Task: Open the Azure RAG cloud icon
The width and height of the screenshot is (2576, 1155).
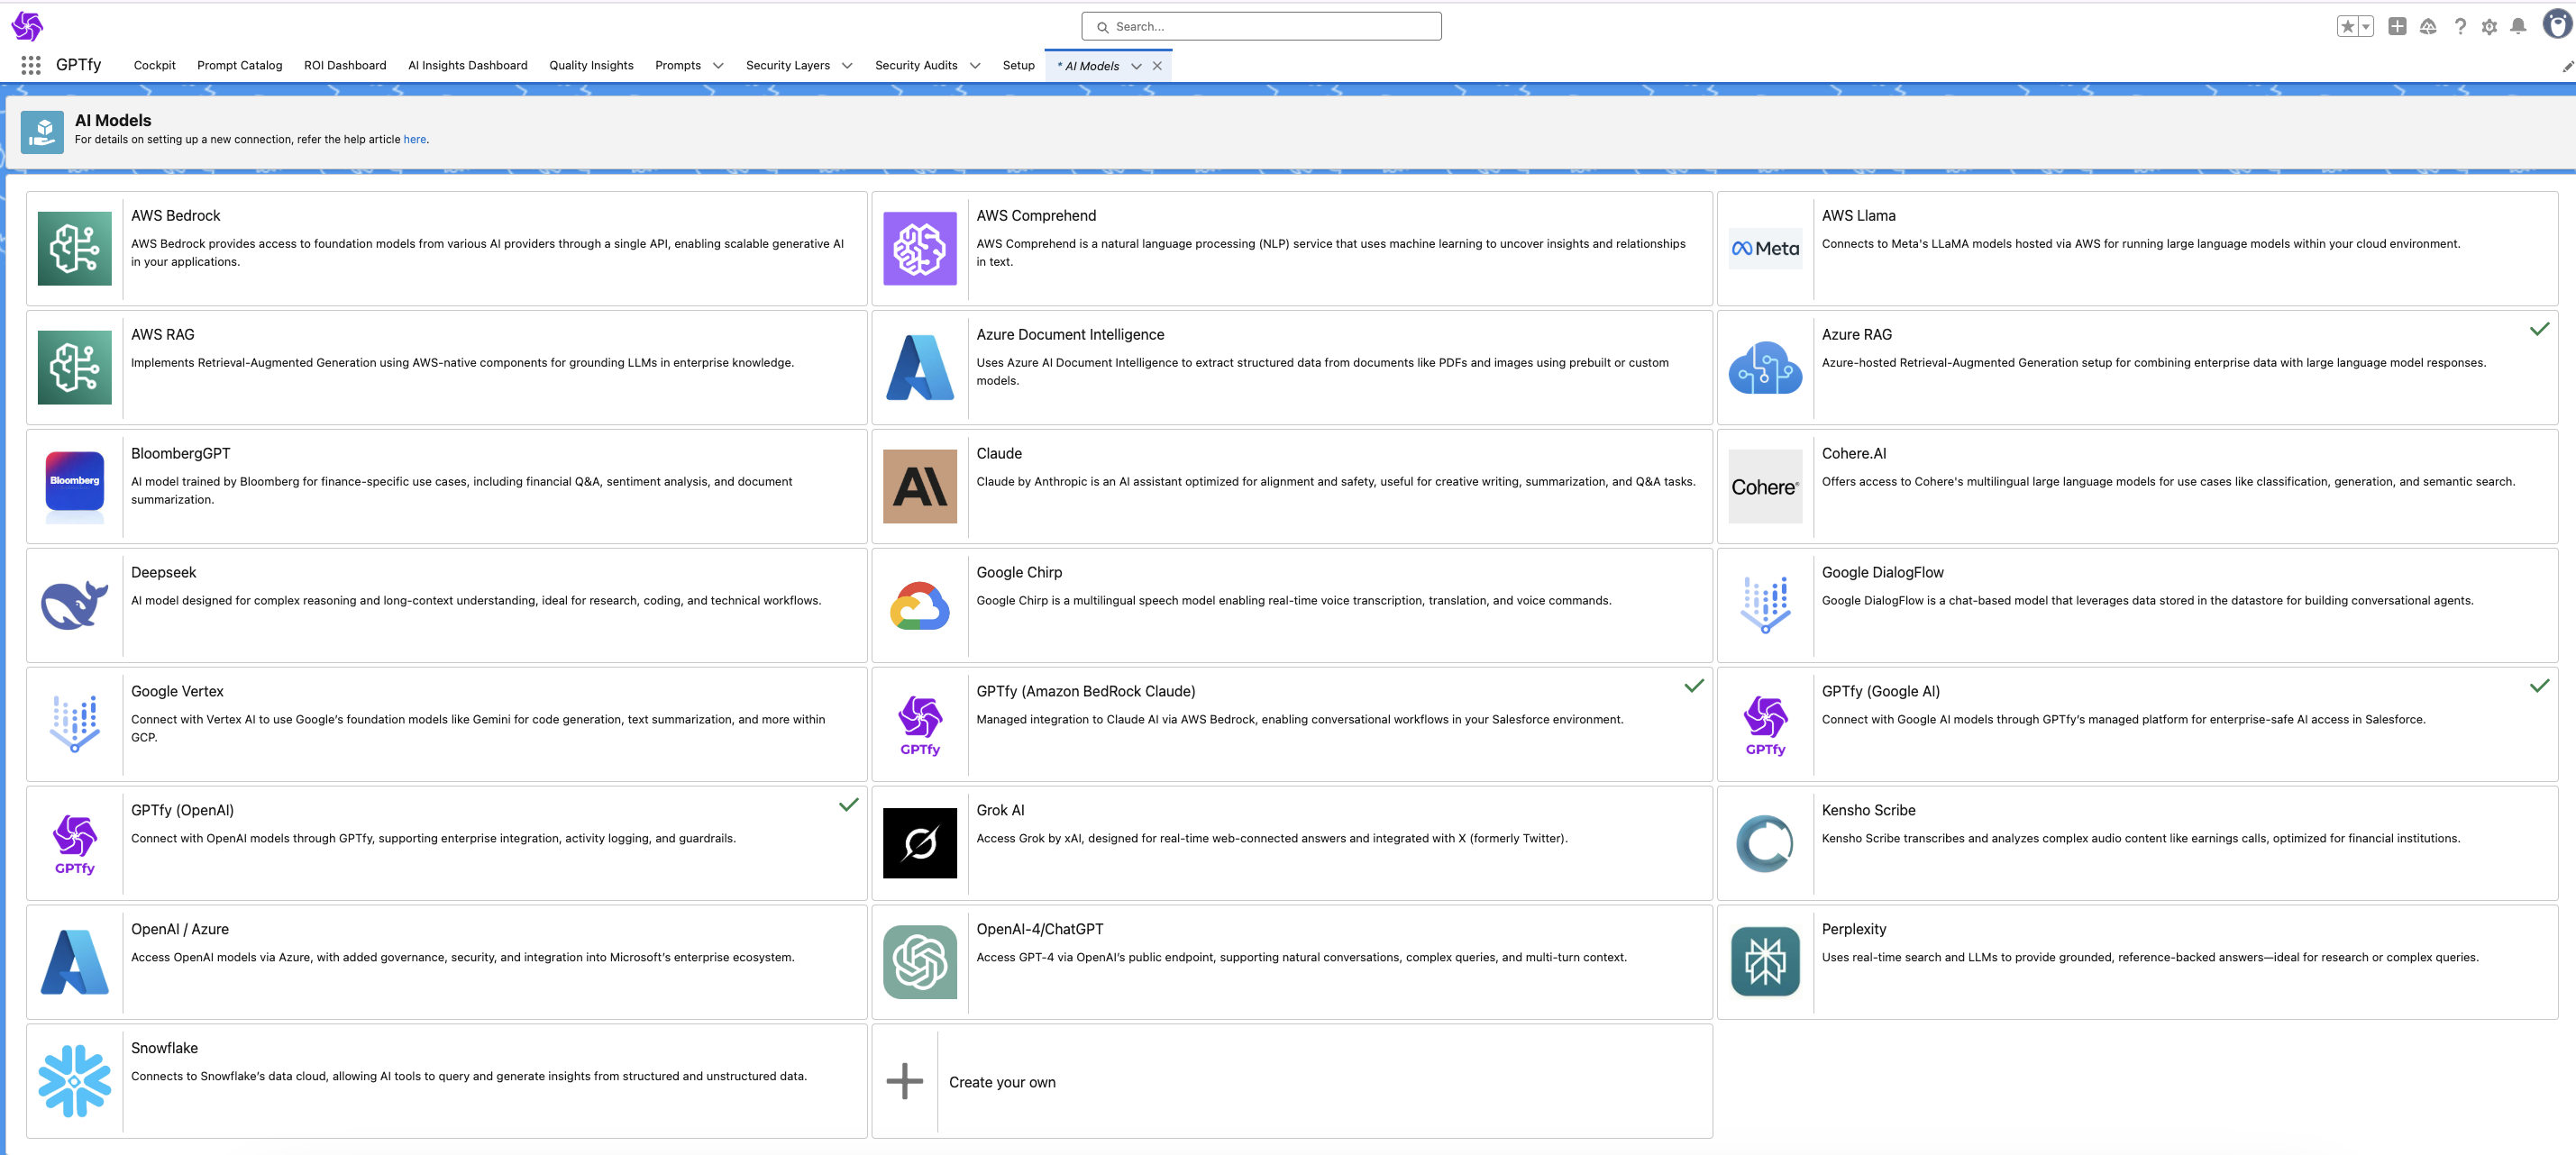Action: (1765, 368)
